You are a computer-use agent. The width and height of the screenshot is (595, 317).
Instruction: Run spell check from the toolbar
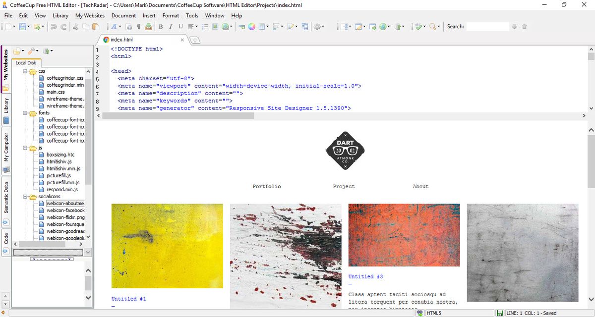417,26
